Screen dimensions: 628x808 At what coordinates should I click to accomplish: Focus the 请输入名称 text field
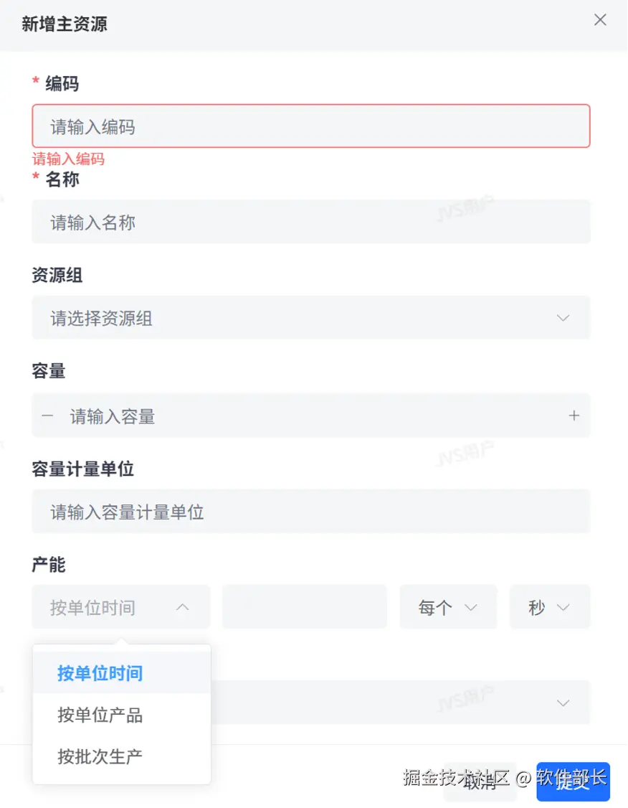[310, 222]
